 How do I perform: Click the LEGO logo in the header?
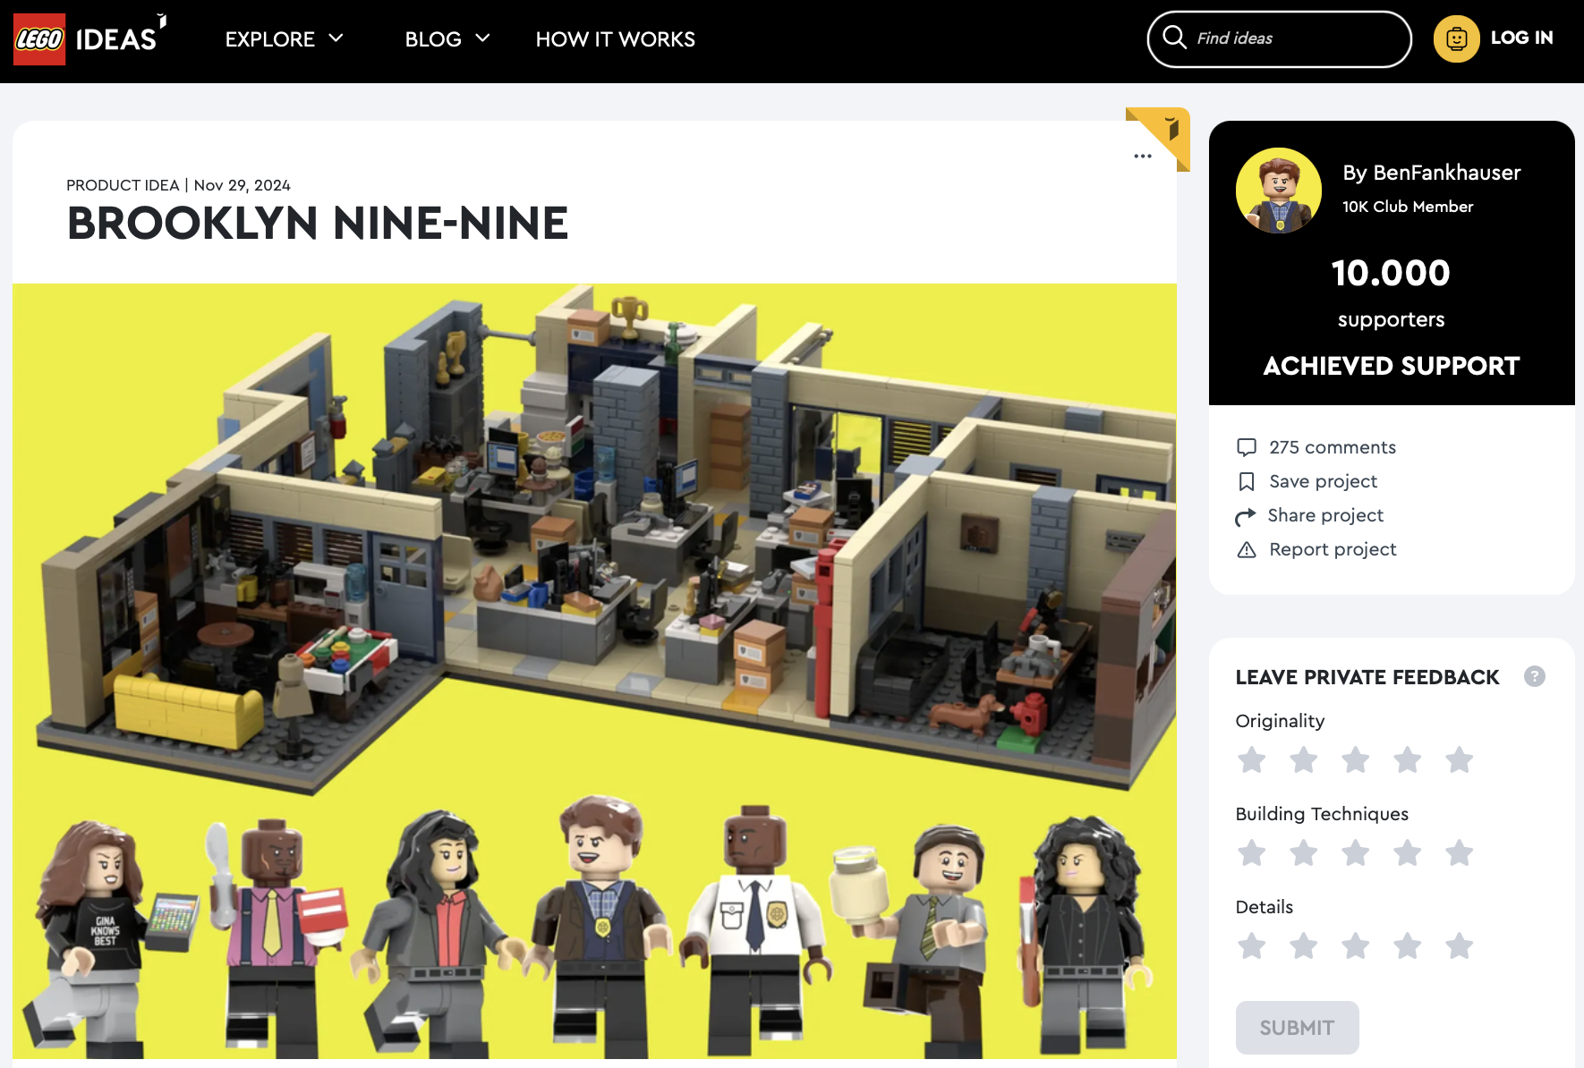[x=39, y=39]
